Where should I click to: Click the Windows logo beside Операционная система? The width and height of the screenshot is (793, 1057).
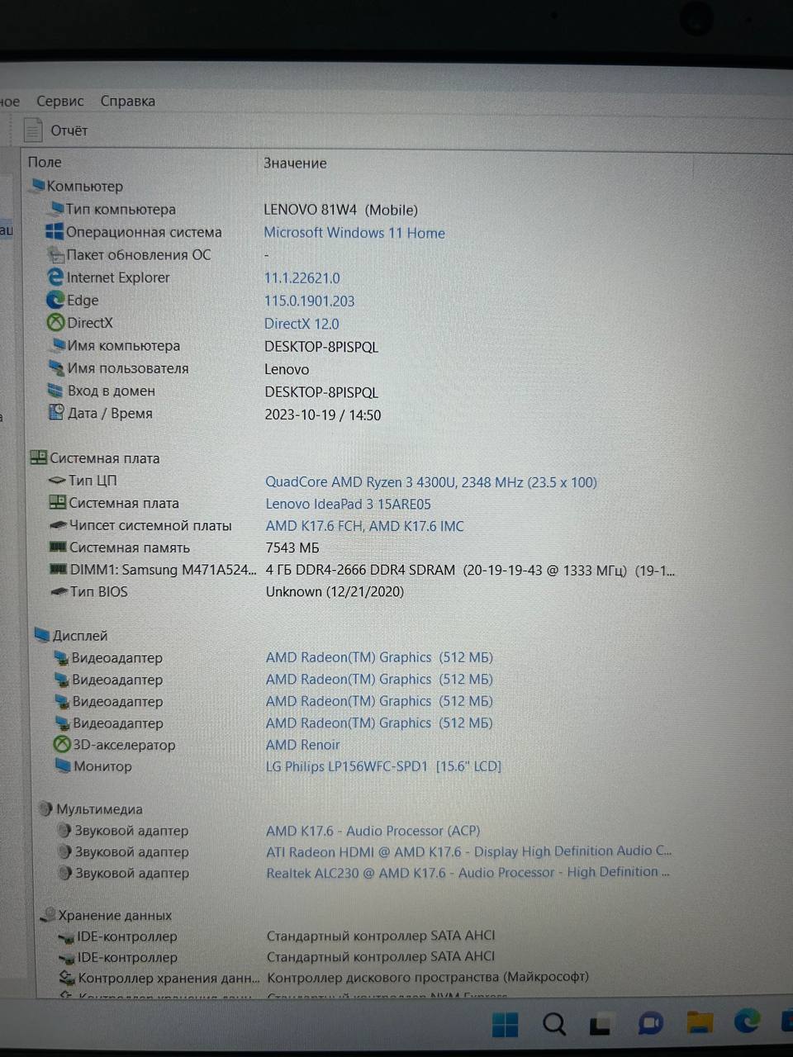[55, 231]
